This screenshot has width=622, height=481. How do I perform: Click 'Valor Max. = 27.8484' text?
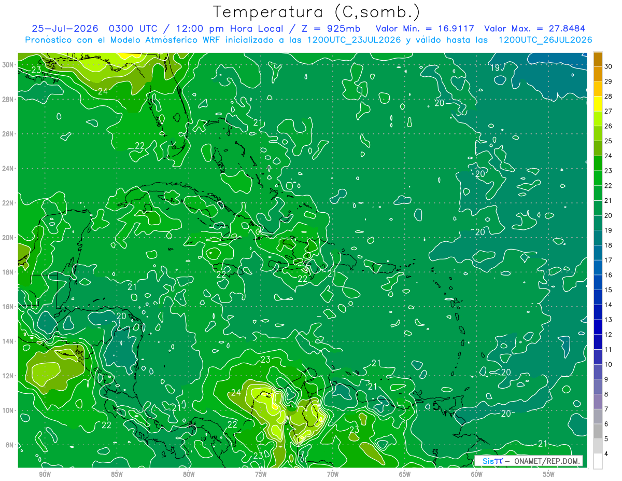click(x=534, y=29)
